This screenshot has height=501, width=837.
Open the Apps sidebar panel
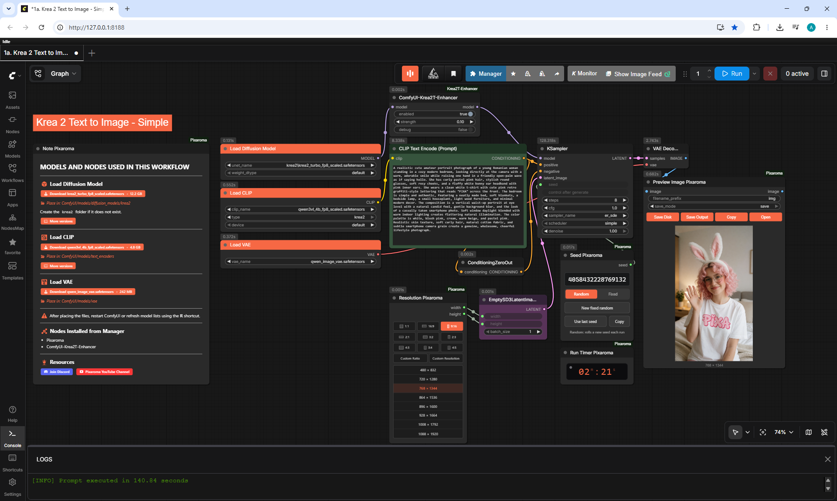(12, 198)
